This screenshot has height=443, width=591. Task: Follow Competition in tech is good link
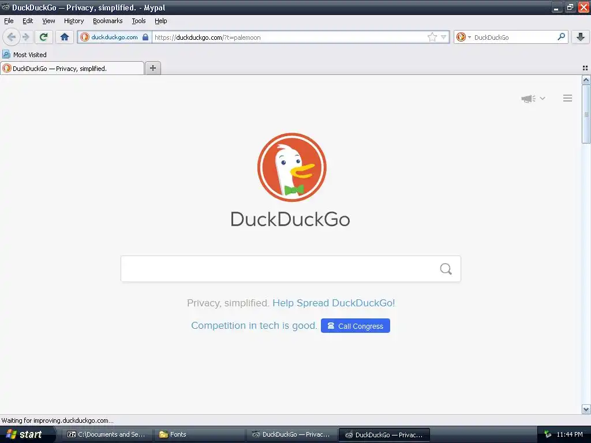pos(254,325)
